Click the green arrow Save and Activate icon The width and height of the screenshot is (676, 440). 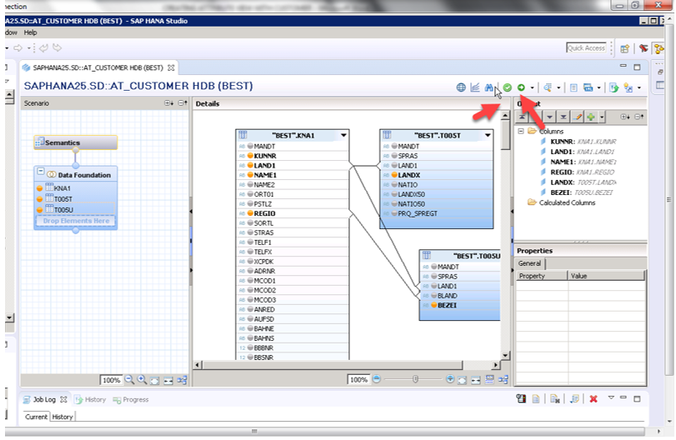click(521, 87)
